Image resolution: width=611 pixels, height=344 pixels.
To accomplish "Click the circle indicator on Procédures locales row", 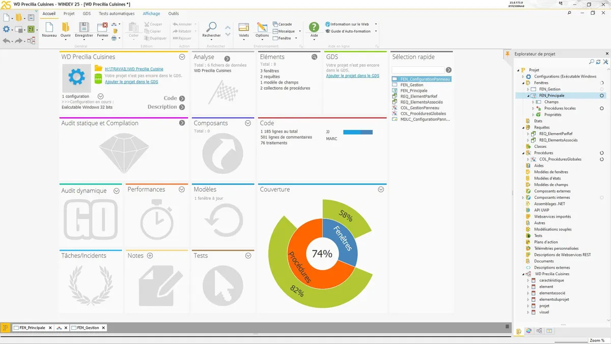I will point(602,109).
